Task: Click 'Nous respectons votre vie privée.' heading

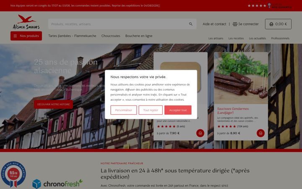Action: point(138,77)
